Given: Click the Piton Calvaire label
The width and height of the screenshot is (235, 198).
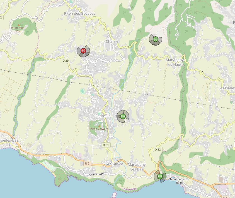Looking at the screenshot, I should point(99,129).
